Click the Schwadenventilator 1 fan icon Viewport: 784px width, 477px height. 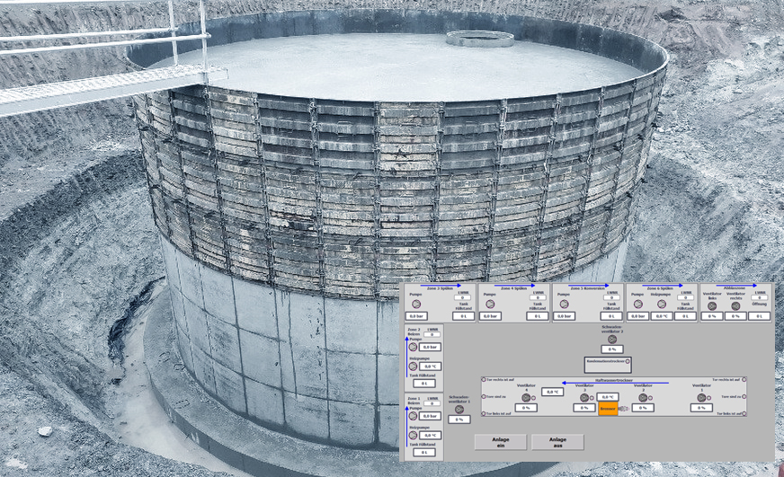pyautogui.click(x=459, y=410)
